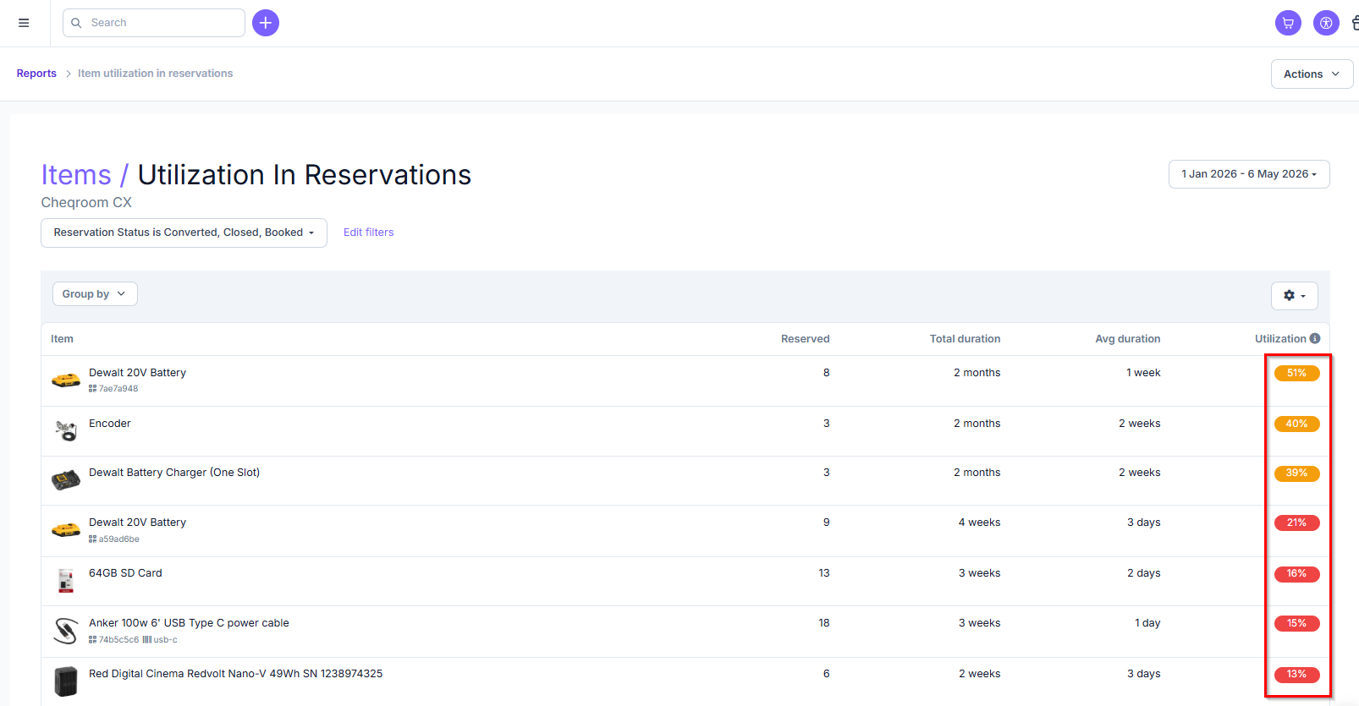Viewport: 1359px width, 706px height.
Task: Open the accessibility icon button
Action: pos(1326,23)
